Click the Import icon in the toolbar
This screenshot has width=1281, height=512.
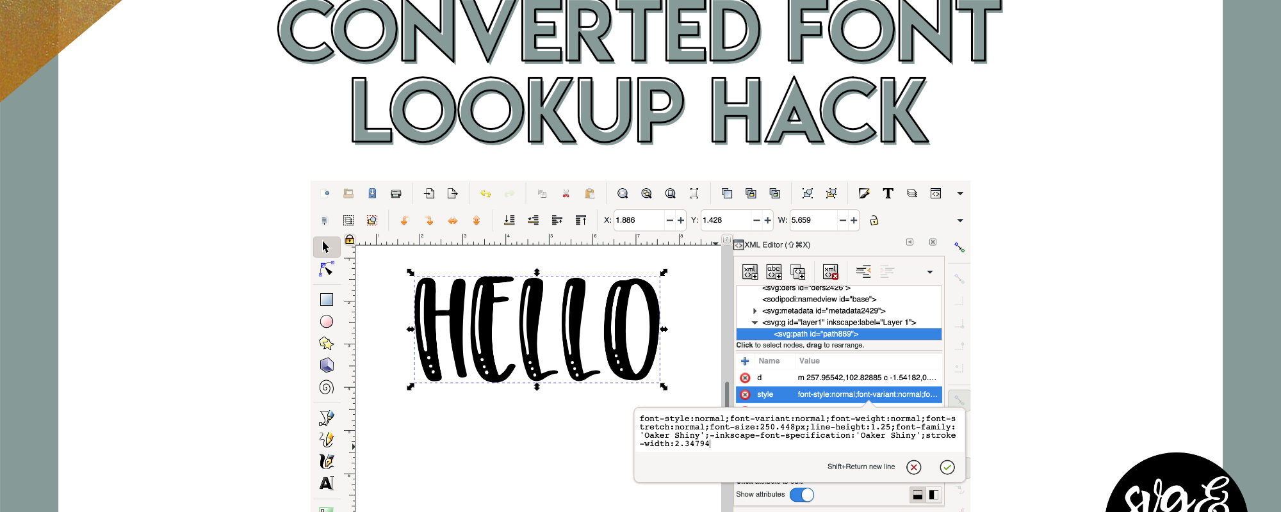429,193
